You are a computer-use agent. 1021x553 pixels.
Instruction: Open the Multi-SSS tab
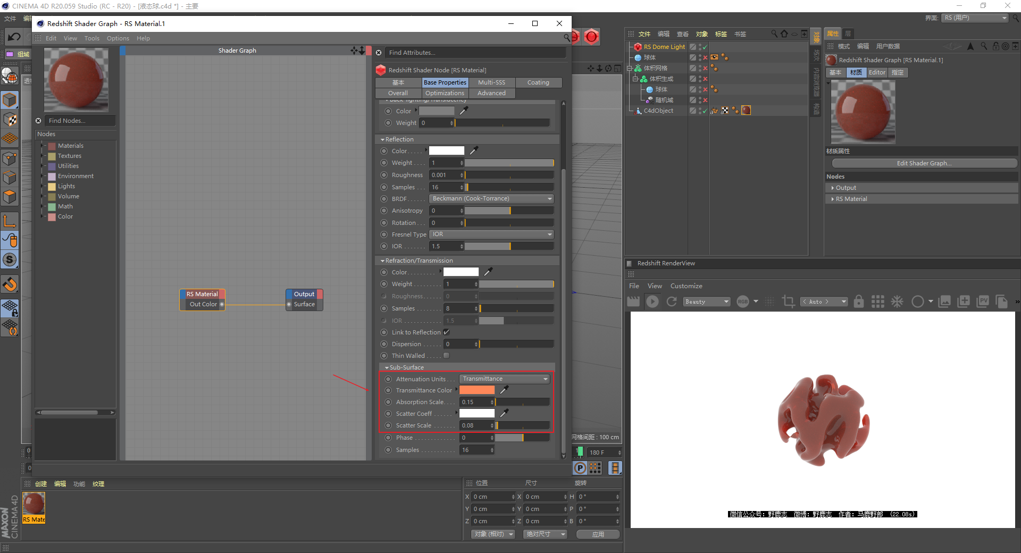tap(491, 82)
